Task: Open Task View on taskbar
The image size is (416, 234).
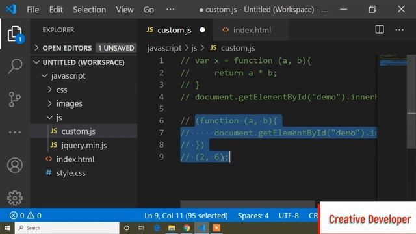Action: pos(141,228)
